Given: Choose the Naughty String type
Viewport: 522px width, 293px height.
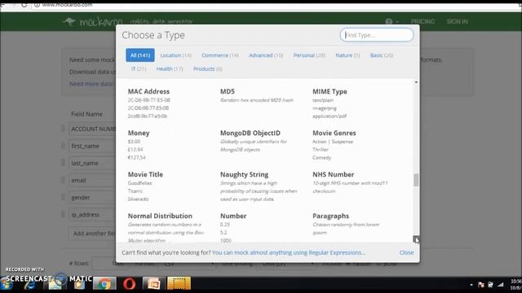Looking at the screenshot, I should pyautogui.click(x=244, y=174).
